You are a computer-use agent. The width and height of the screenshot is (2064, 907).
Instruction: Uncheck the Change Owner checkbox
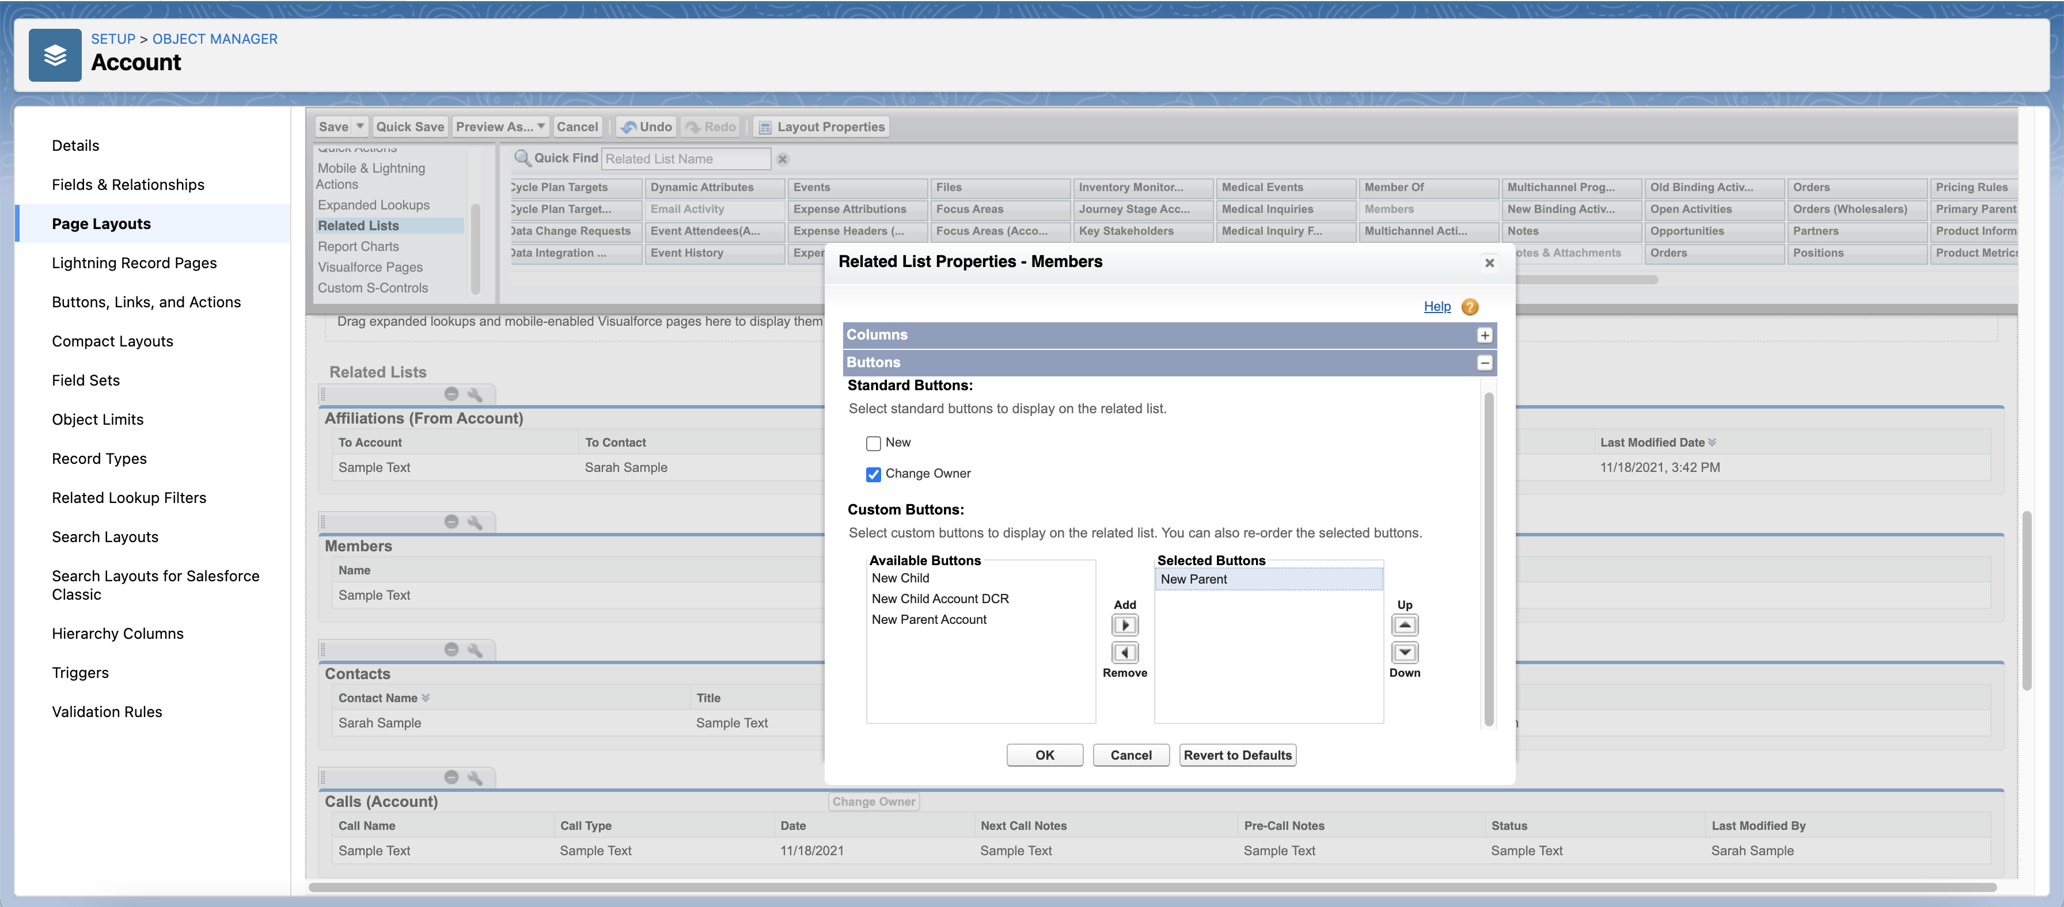point(874,474)
